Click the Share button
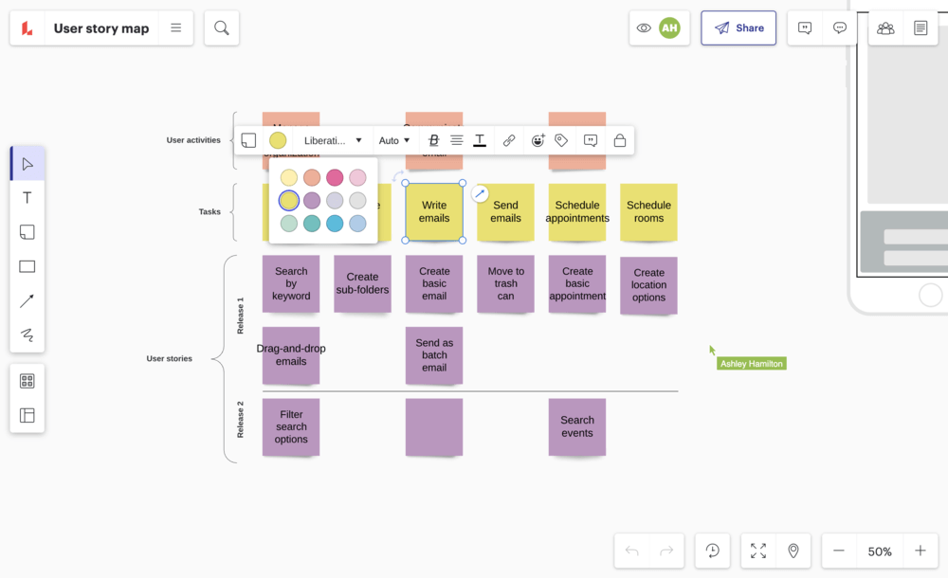 738,28
